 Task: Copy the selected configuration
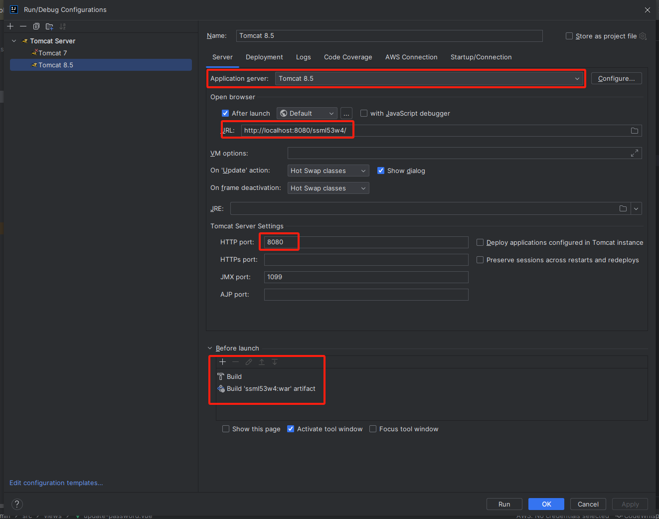36,26
